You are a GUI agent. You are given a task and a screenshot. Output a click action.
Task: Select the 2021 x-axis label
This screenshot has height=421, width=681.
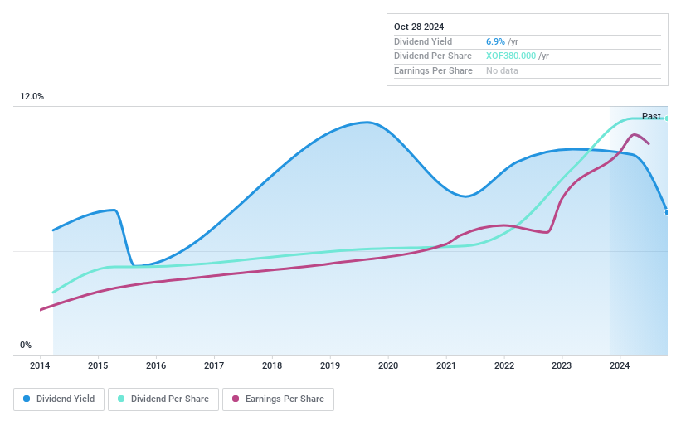click(x=446, y=365)
